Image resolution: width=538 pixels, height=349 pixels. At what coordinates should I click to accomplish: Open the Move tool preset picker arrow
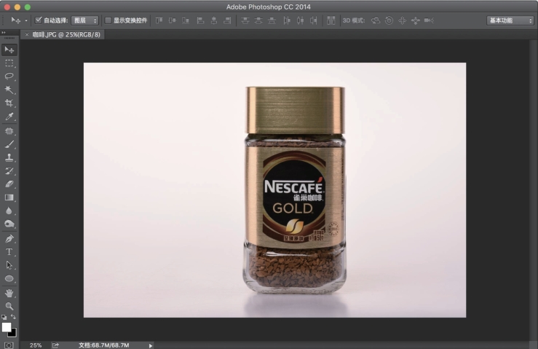[26, 20]
